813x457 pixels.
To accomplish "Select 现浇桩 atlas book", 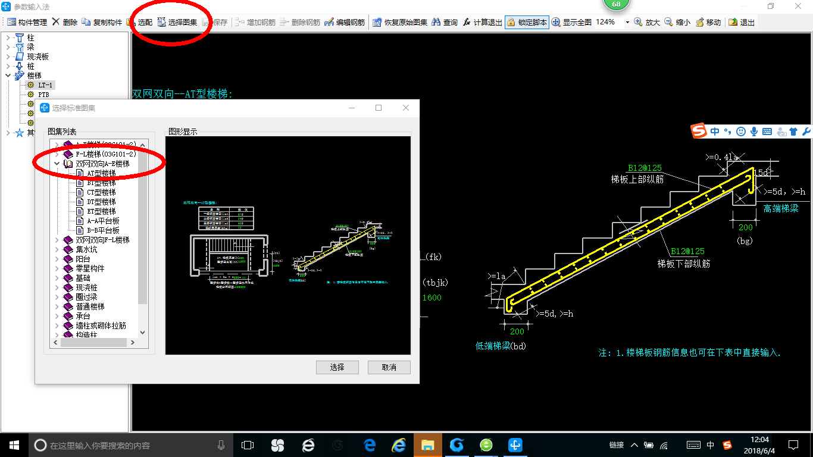I will (x=86, y=287).
